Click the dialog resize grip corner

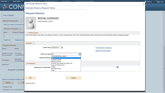pyautogui.click(x=144, y=90)
